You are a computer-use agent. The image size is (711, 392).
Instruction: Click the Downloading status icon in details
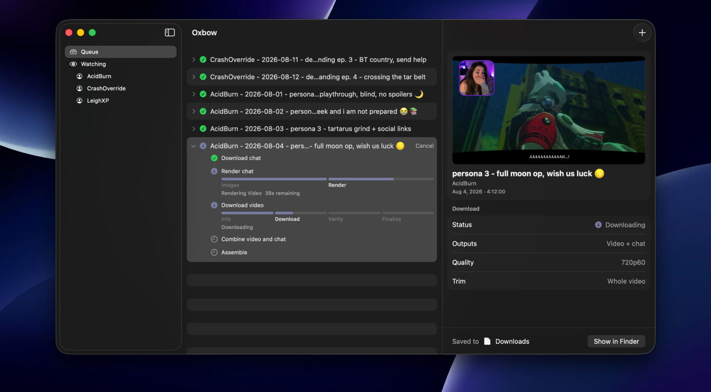pos(598,225)
